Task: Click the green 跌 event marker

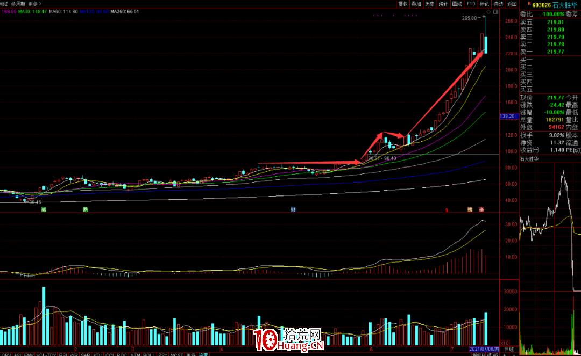Action: (x=86, y=209)
